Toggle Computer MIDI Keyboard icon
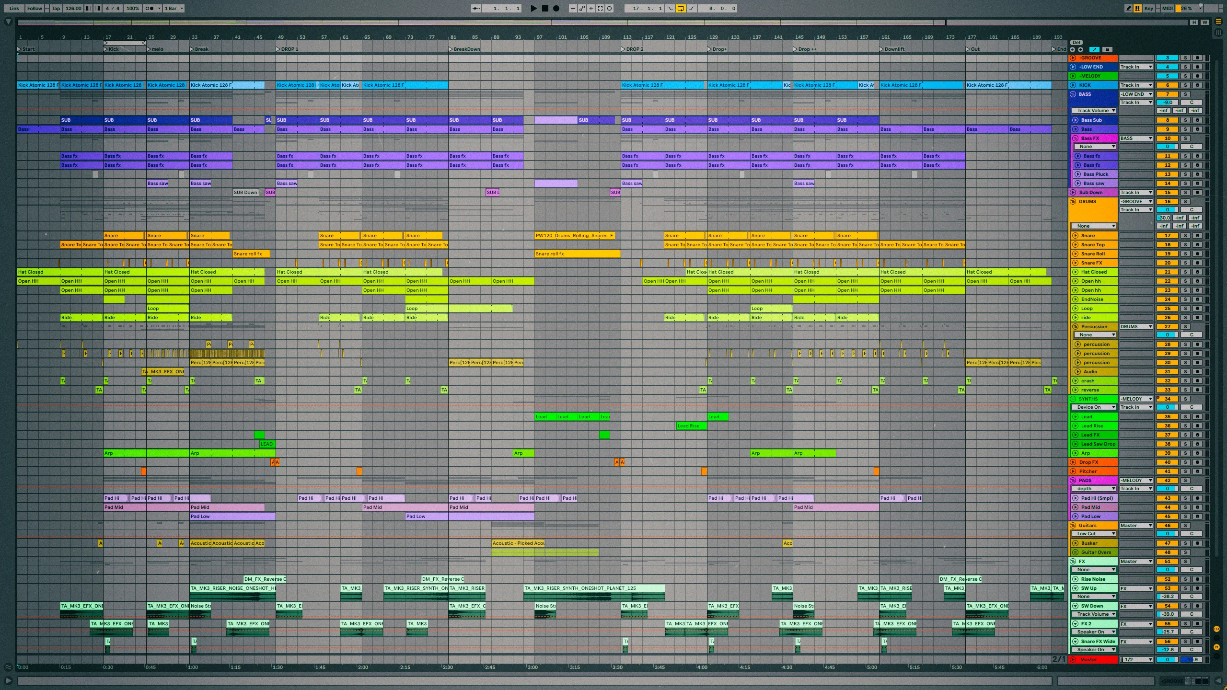 (x=1137, y=8)
